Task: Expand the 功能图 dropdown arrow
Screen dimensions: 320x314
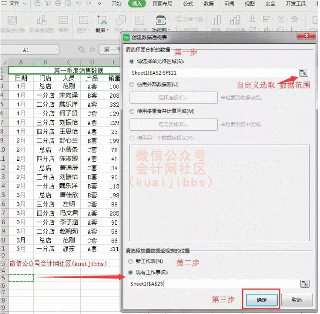Action: point(169,30)
